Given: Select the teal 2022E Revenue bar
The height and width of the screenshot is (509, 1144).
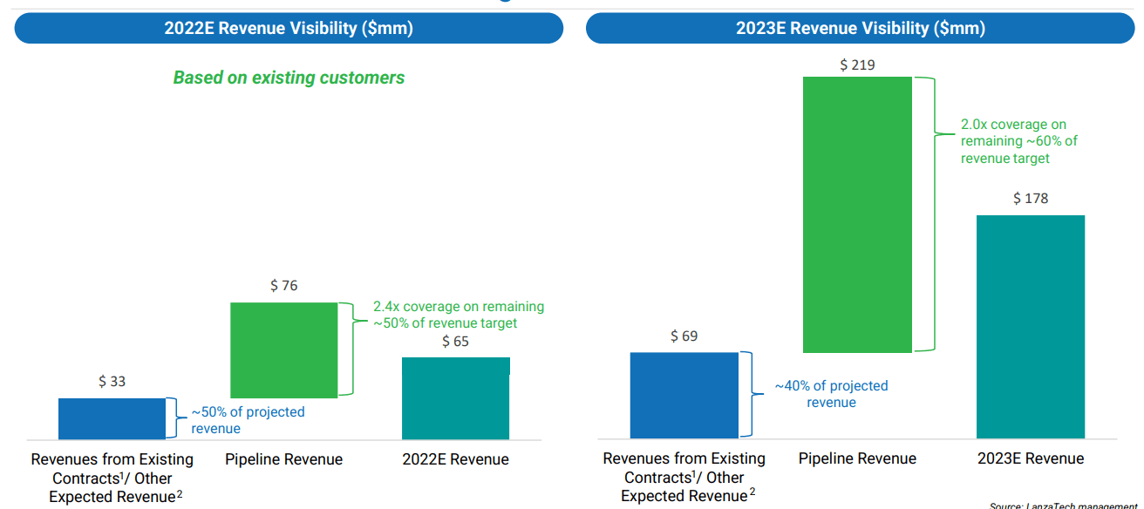Looking at the screenshot, I should point(455,397).
